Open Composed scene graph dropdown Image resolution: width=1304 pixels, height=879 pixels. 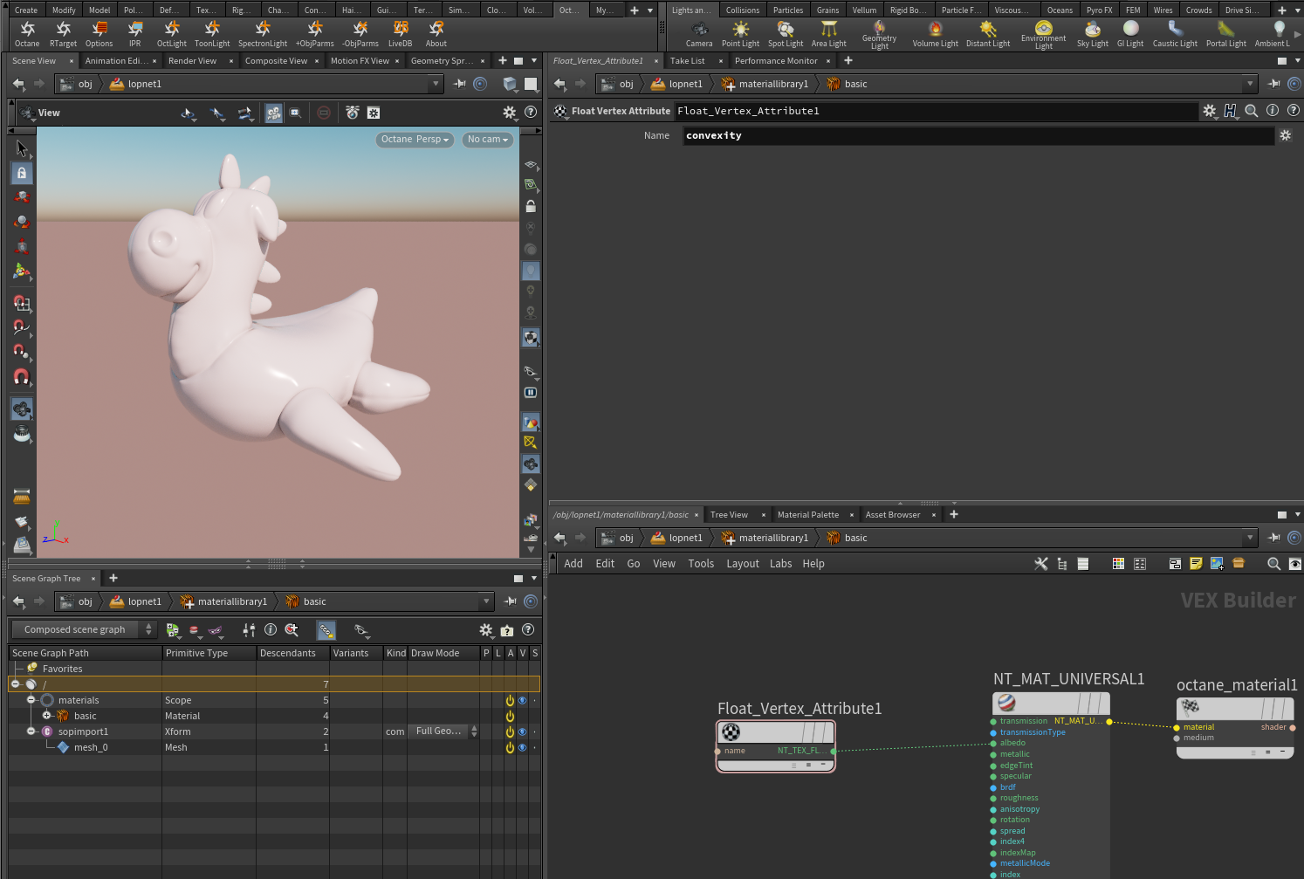83,629
